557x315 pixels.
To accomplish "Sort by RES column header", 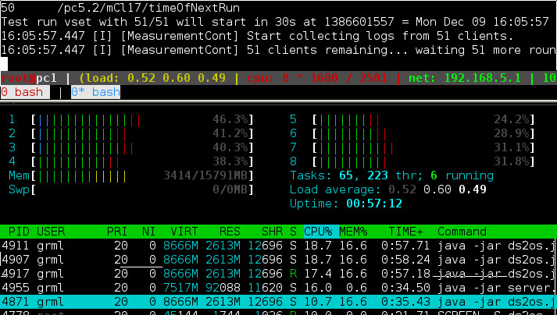I will pos(230,232).
